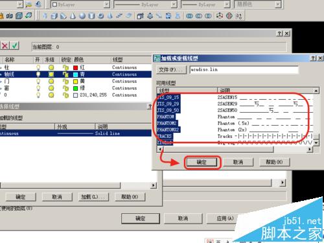324x243 pixels.
Task: Choose the 3D Rotate tool
Action: (229, 16)
